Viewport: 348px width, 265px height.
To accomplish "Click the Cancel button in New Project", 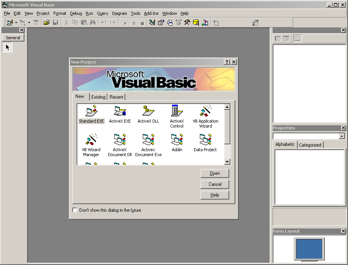I will click(x=215, y=184).
